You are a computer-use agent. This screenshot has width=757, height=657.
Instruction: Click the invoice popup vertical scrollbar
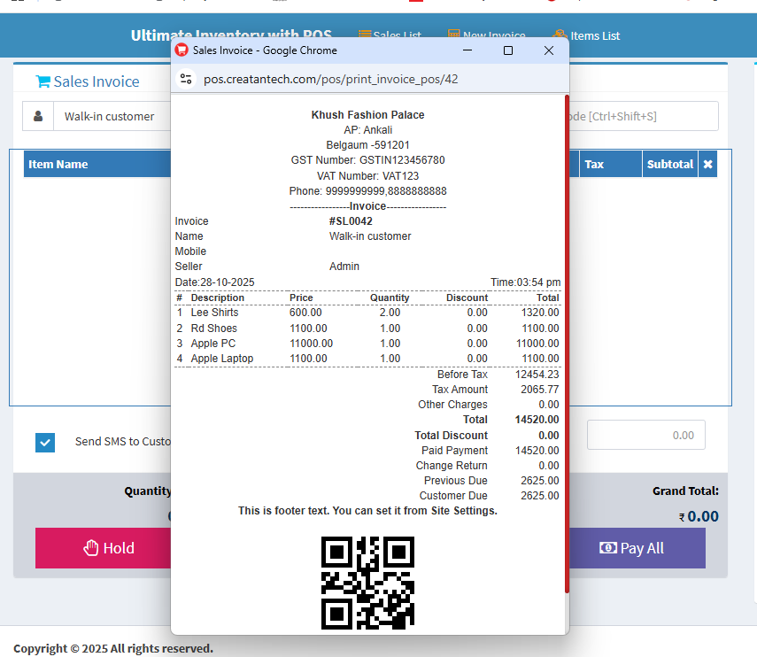(567, 345)
